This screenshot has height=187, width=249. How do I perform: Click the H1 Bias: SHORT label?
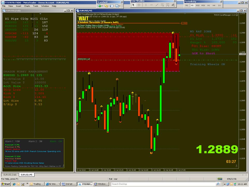[x=206, y=46]
